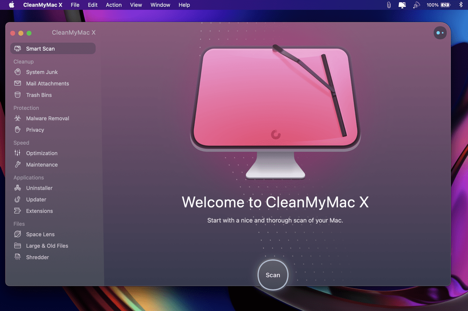Screen dimensions: 468x311
Task: Start the scan with the Scan button
Action: click(273, 275)
